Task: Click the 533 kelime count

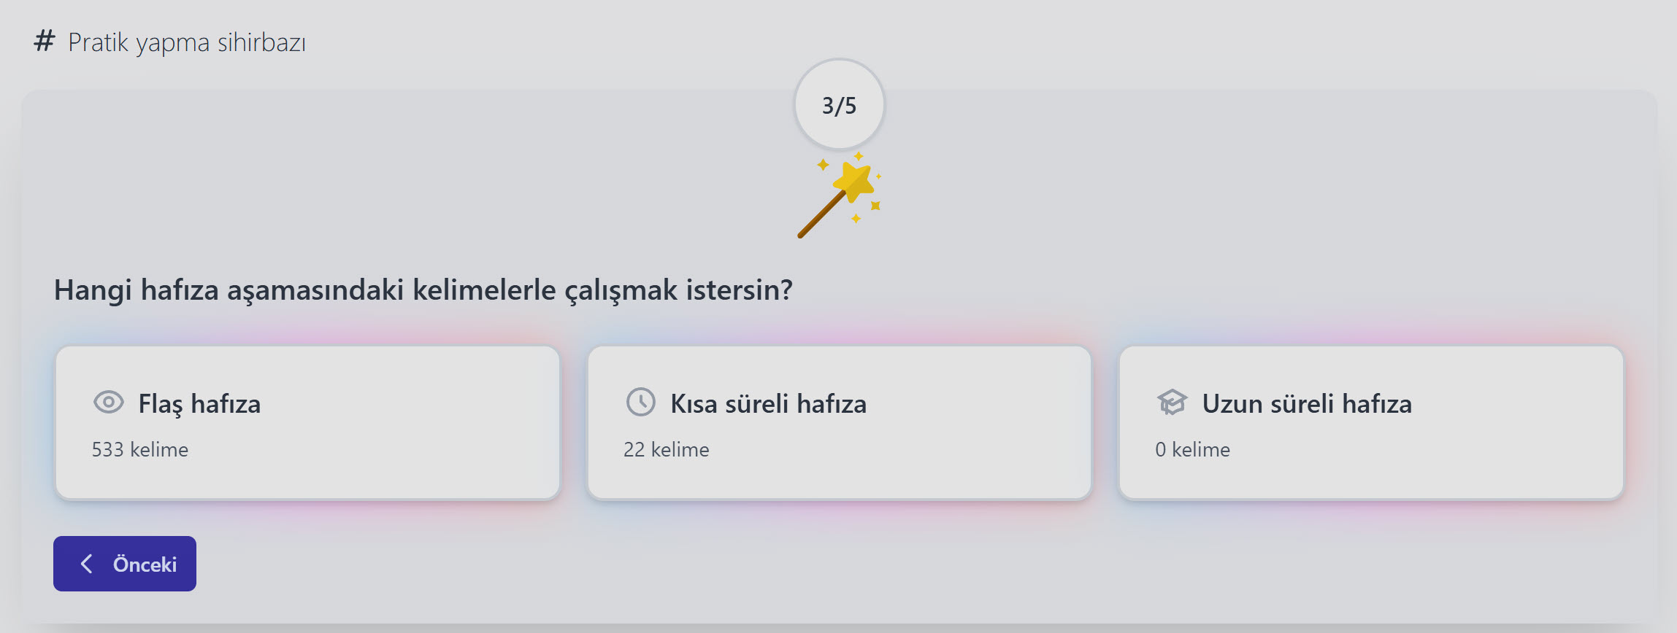Action: coord(140,449)
